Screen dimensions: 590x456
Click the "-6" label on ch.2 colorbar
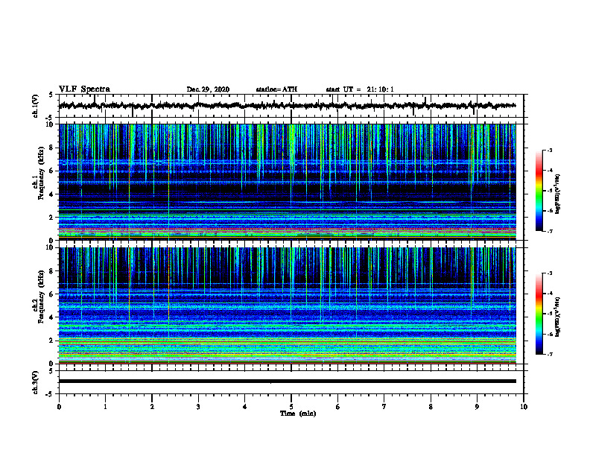tap(550, 334)
